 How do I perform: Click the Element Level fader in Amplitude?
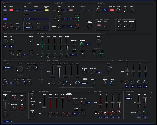[5, 103]
